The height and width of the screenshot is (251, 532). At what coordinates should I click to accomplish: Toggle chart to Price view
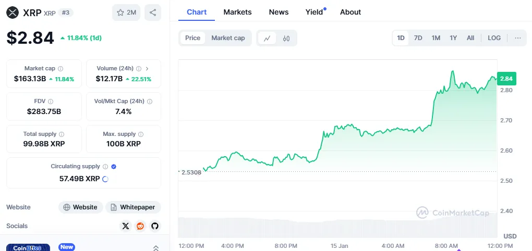pos(192,38)
